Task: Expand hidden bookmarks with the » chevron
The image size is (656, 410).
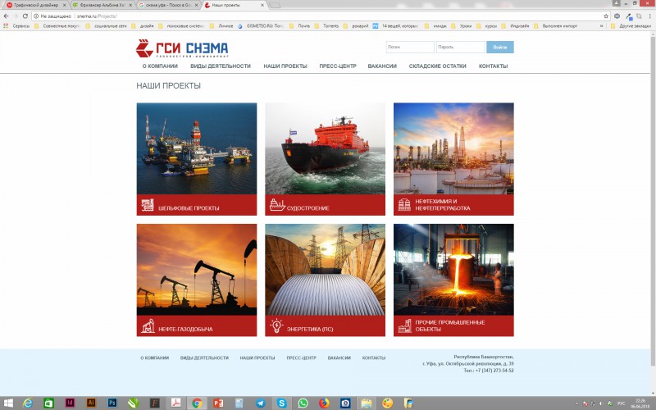Action: [602, 26]
